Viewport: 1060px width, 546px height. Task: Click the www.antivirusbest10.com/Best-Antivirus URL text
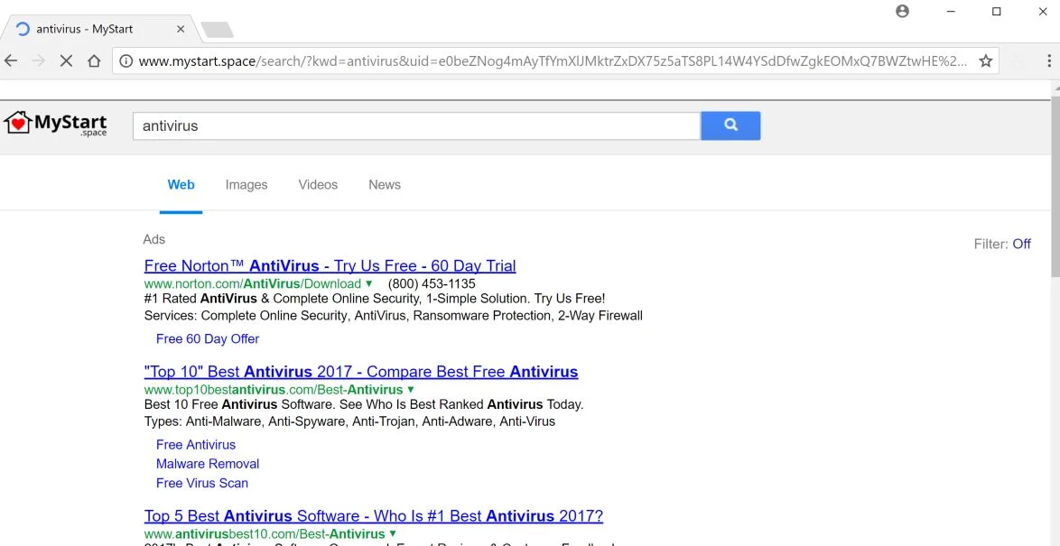pyautogui.click(x=265, y=534)
